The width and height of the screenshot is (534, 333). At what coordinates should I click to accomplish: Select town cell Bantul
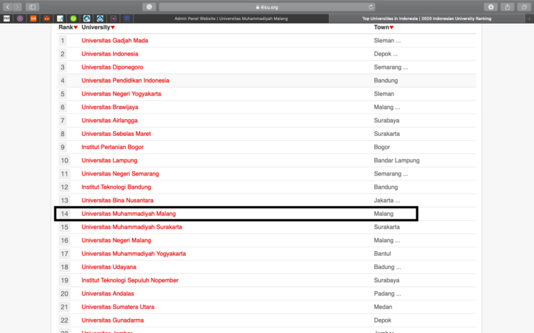[x=382, y=253]
